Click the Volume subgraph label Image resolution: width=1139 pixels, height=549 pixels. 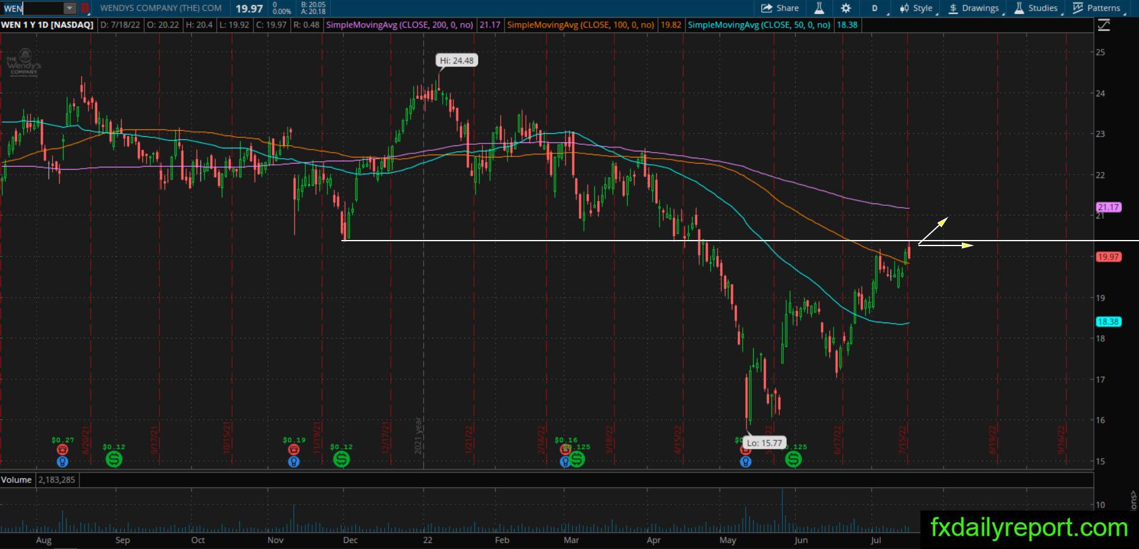16,480
